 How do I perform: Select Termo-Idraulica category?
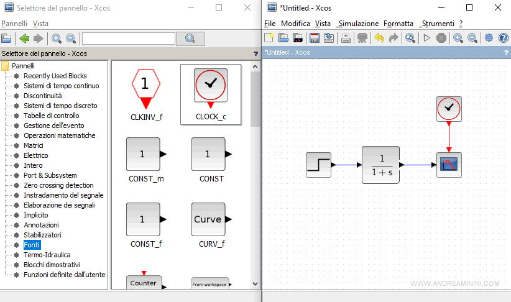[47, 255]
